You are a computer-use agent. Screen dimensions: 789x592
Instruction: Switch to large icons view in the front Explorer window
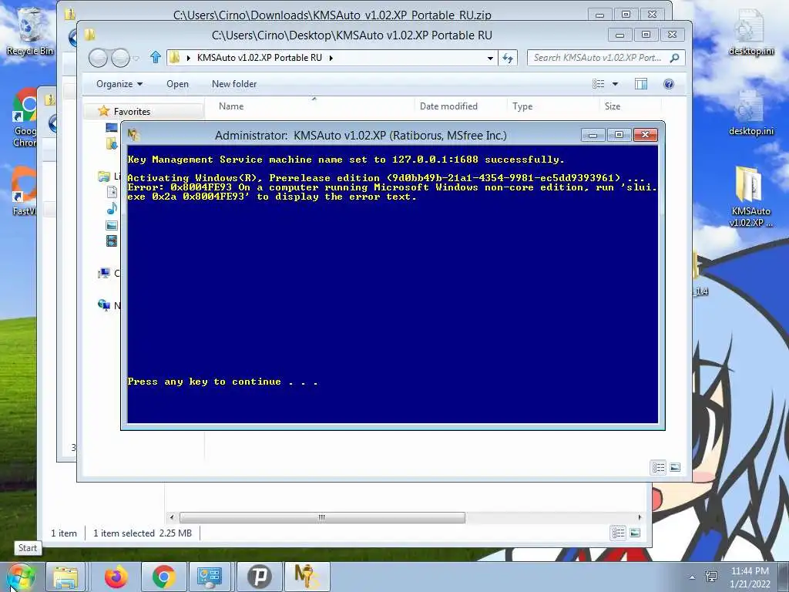pos(675,468)
